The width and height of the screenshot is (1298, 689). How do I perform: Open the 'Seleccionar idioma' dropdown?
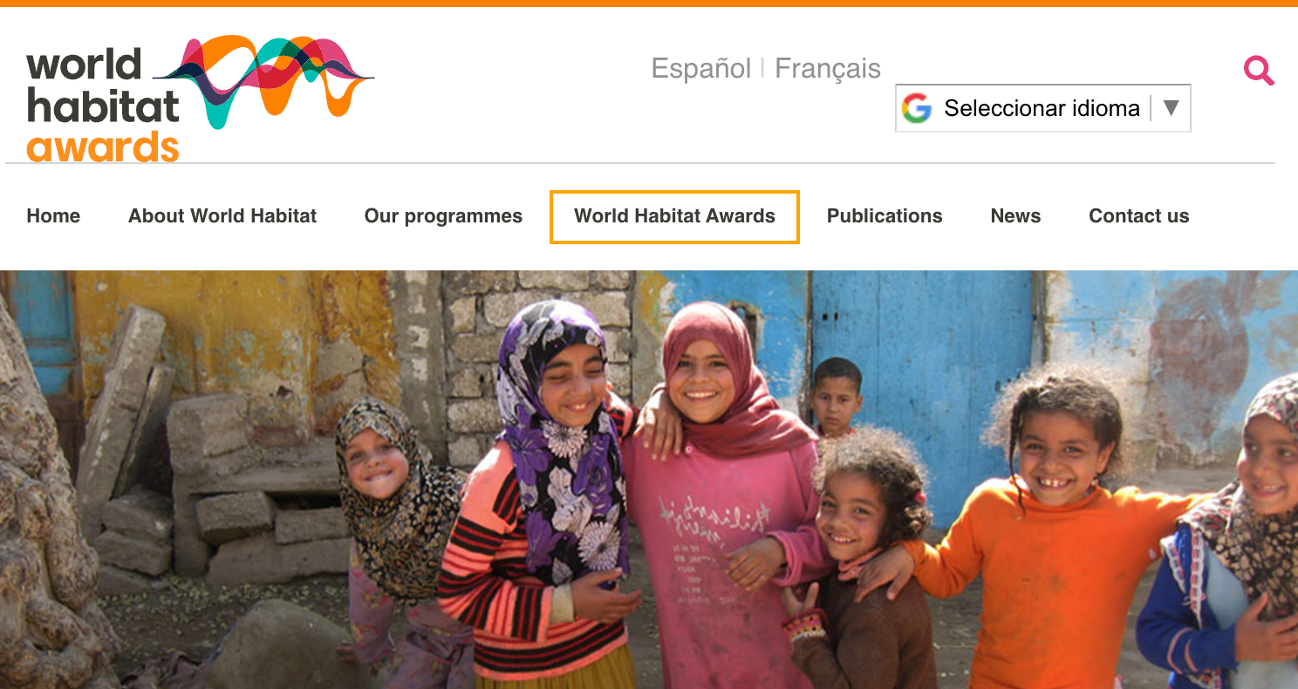coord(1043,108)
